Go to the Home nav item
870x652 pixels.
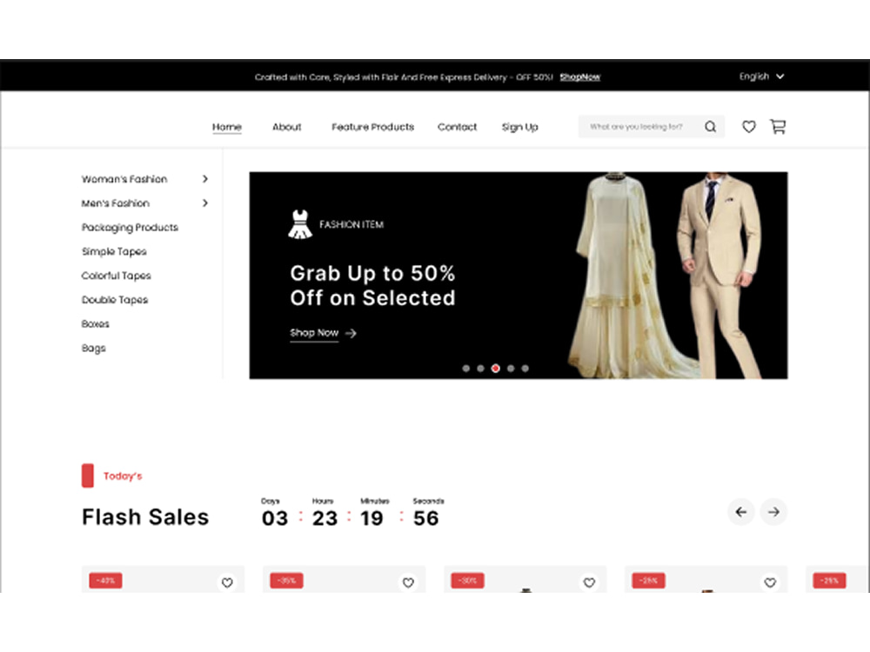pyautogui.click(x=227, y=127)
